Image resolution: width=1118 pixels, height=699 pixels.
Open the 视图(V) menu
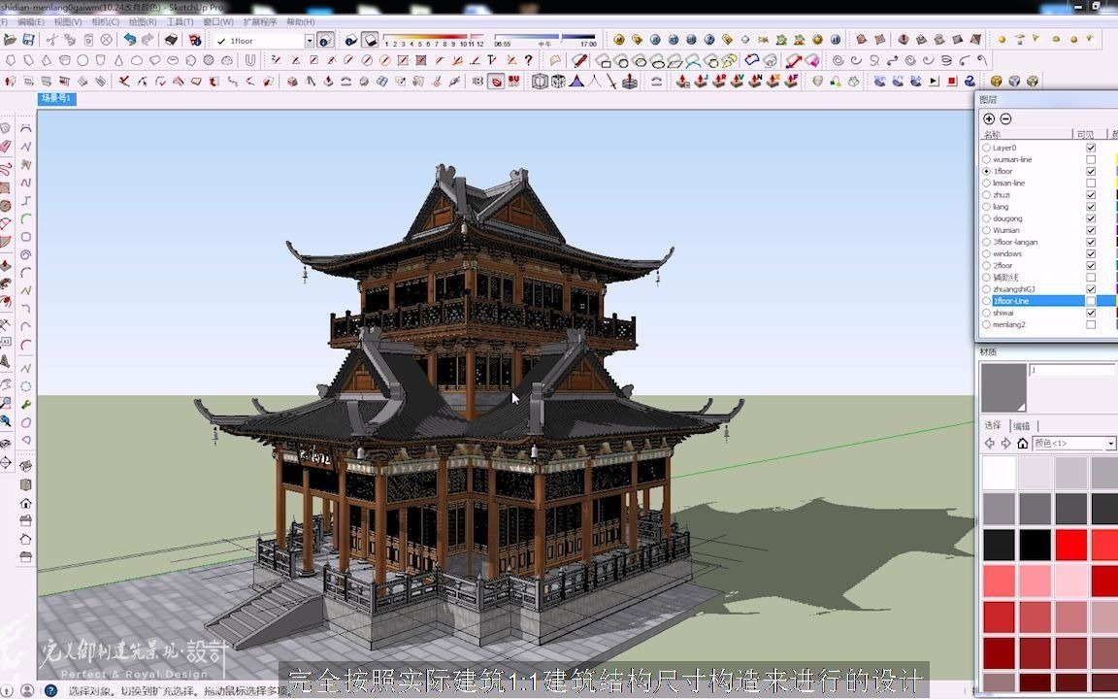click(x=68, y=22)
